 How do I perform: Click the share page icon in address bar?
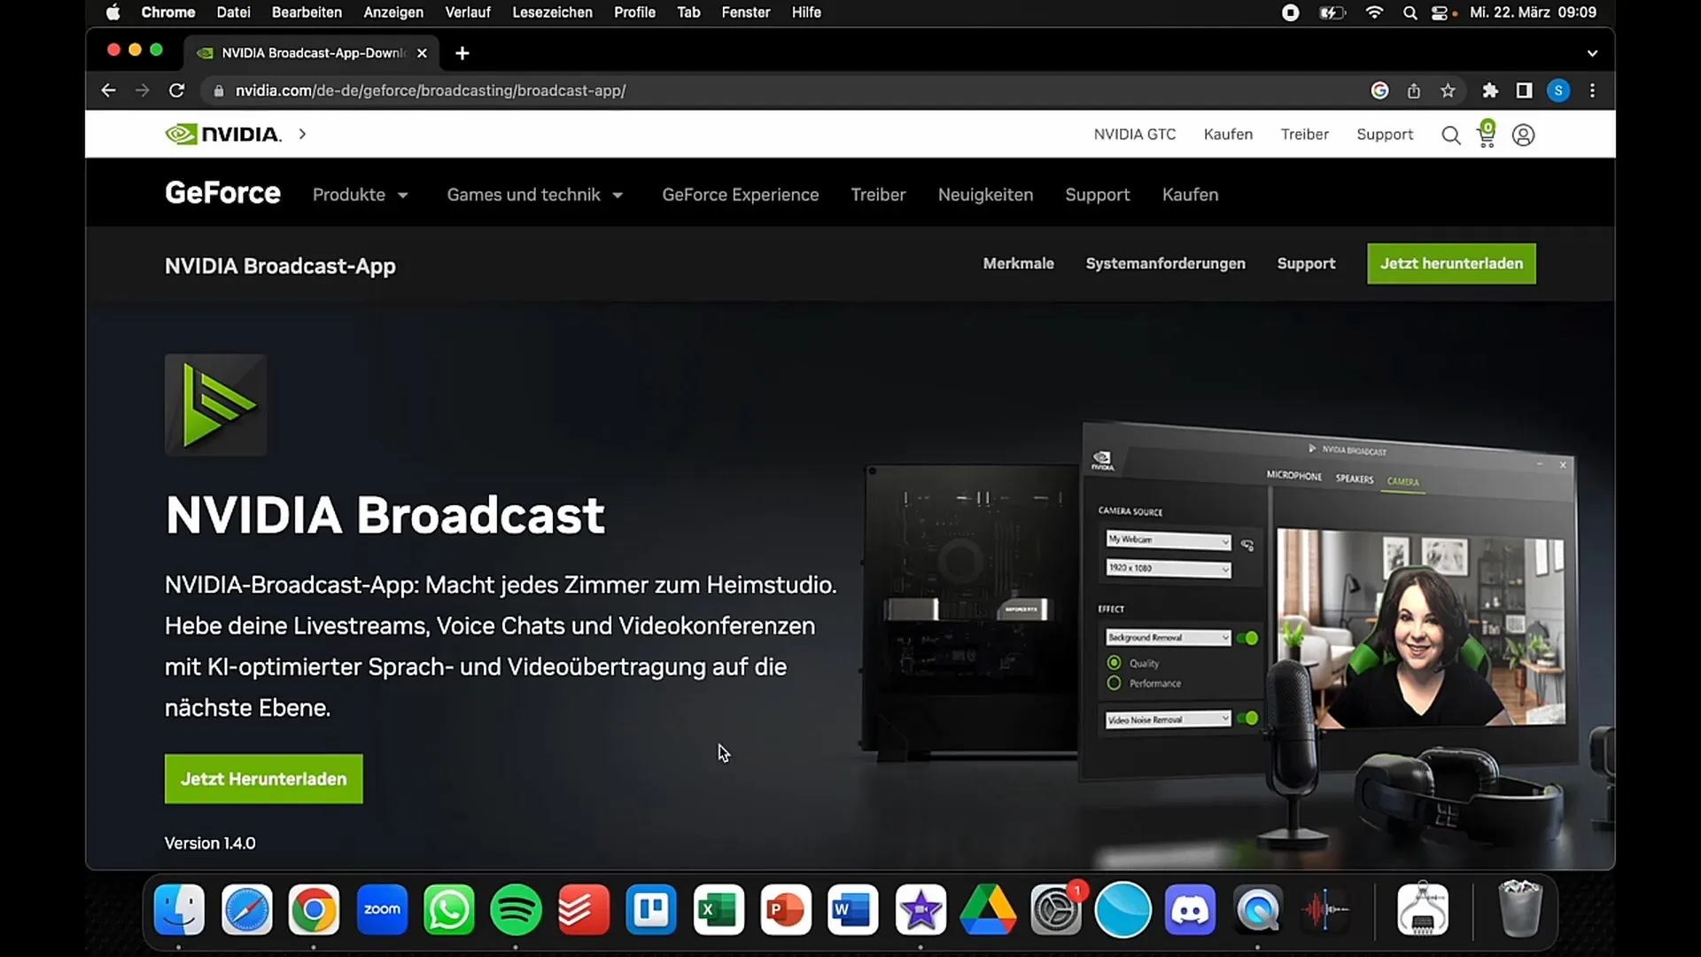coord(1414,90)
